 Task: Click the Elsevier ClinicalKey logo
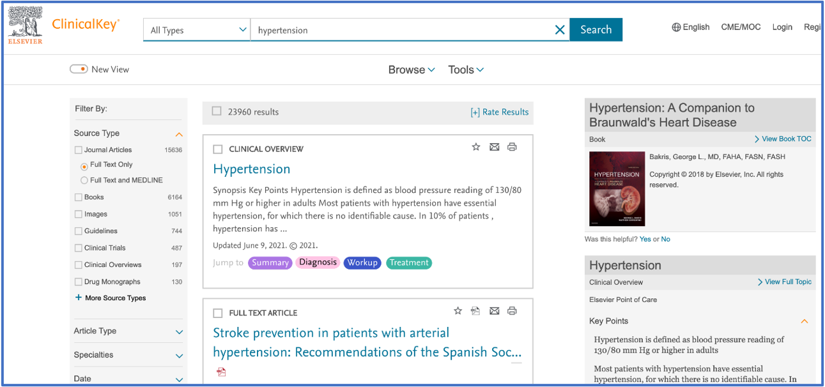63,26
